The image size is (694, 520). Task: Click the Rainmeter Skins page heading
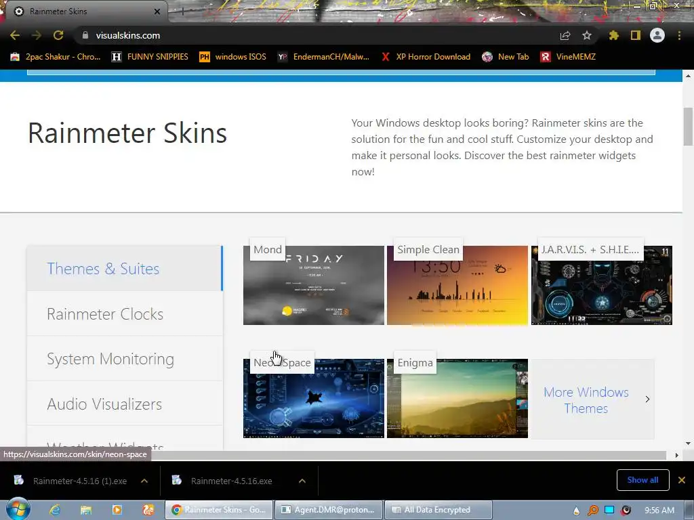(127, 133)
